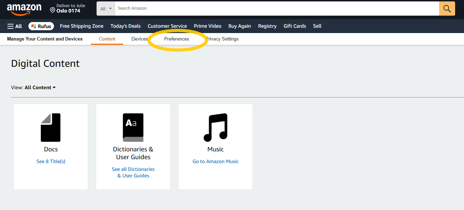The width and height of the screenshot is (464, 210).
Task: Switch to the Privacy Settings tab
Action: (222, 39)
